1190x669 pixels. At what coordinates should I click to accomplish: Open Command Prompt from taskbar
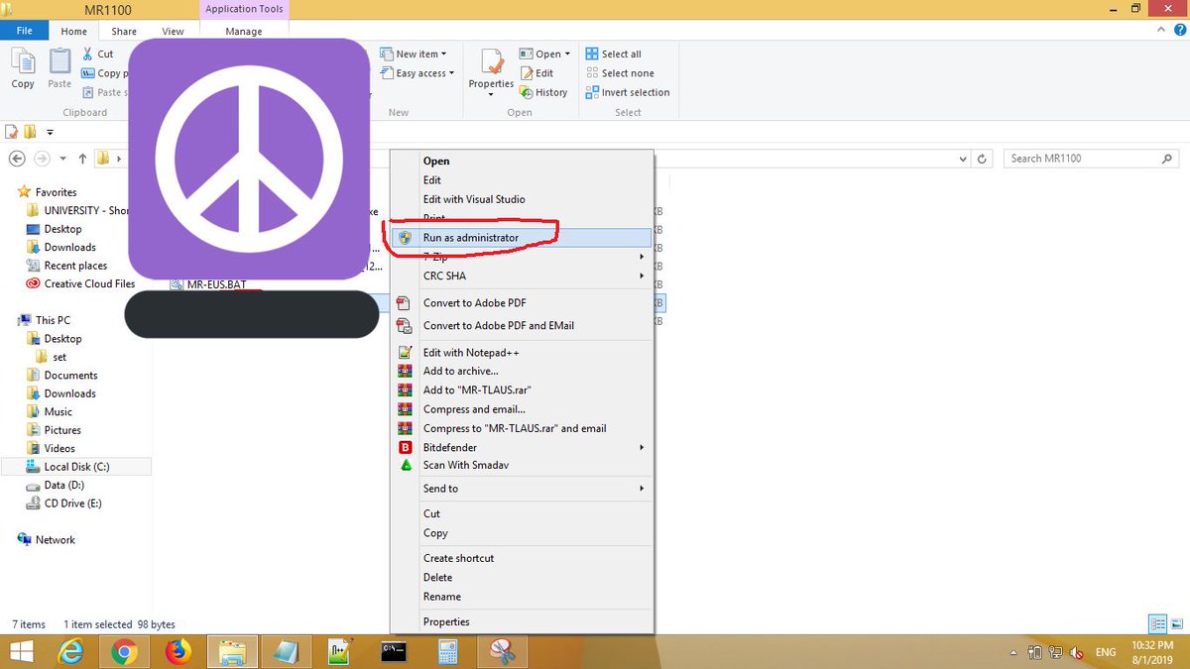tap(394, 651)
